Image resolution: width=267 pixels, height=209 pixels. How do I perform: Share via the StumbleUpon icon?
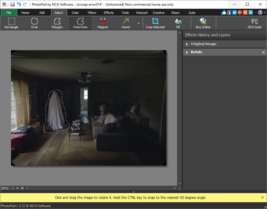pos(245,13)
